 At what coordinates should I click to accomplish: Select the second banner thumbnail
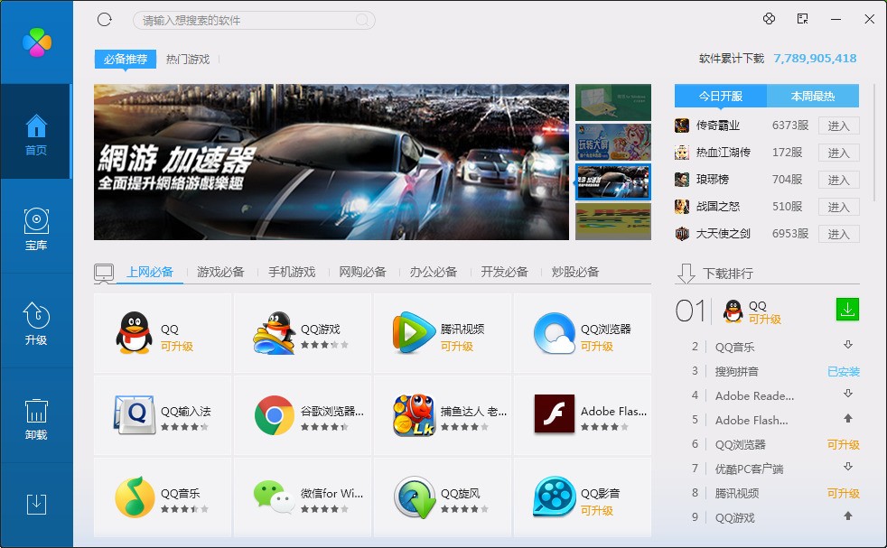[x=613, y=143]
